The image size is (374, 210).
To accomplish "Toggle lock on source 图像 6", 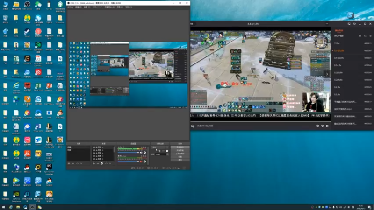I will pos(96,147).
